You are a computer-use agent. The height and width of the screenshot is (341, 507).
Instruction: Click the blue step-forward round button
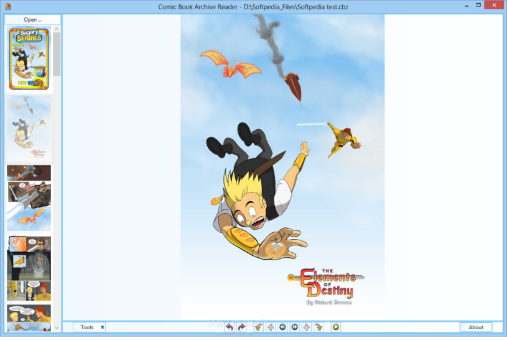(x=295, y=327)
